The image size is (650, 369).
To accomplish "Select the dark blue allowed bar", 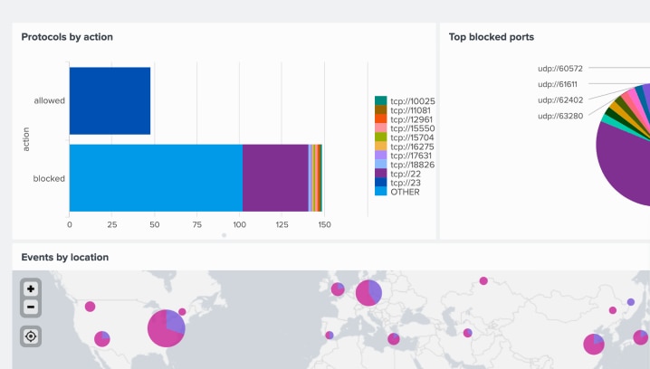I will point(110,100).
